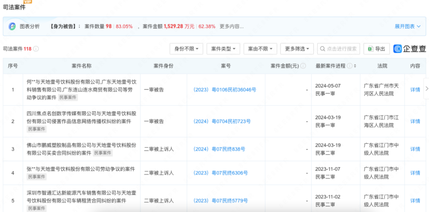This screenshot has height=212, width=429.
Task: Click 司法案件 section title
Action: 14,7
